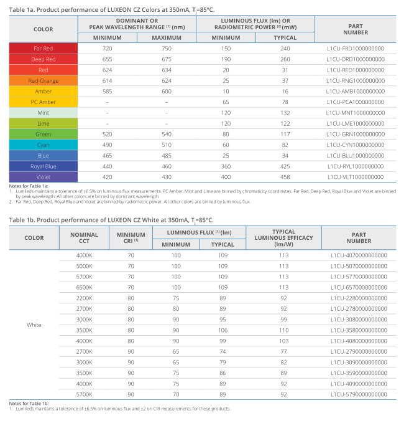Viewport: 409px width, 423px height.
Task: Click the 'White' color label
Action: coord(34,325)
